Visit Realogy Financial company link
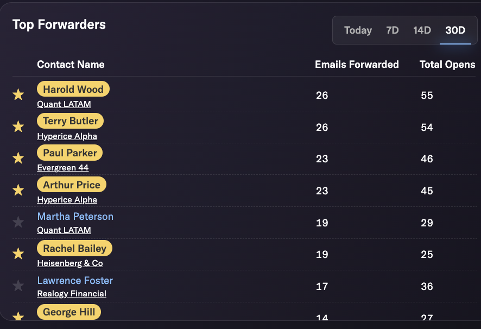The image size is (481, 329). pos(72,294)
